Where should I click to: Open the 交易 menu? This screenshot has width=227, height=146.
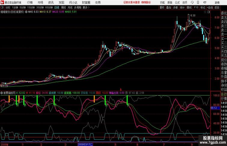tap(98, 2)
